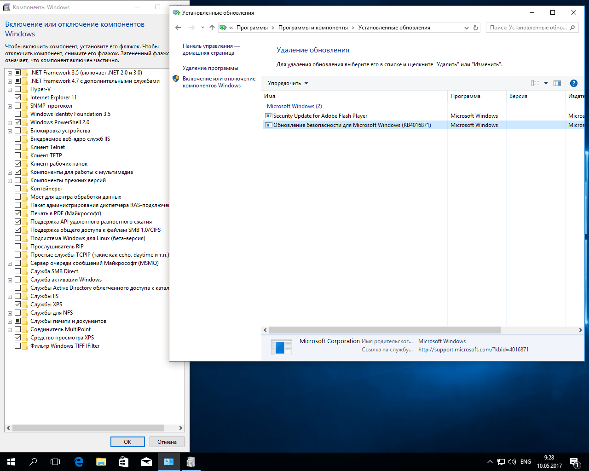Click horizontal scrollbar in updates list
Viewport: 589px width, 471px height.
tap(385, 330)
